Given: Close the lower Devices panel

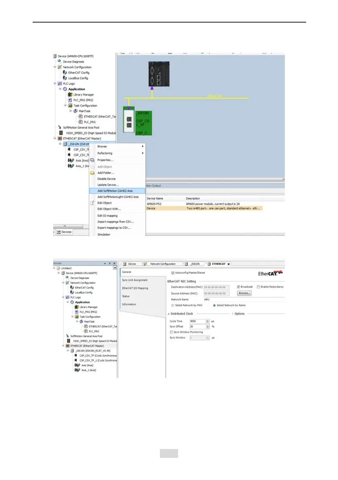Looking at the screenshot, I should tap(114, 263).
